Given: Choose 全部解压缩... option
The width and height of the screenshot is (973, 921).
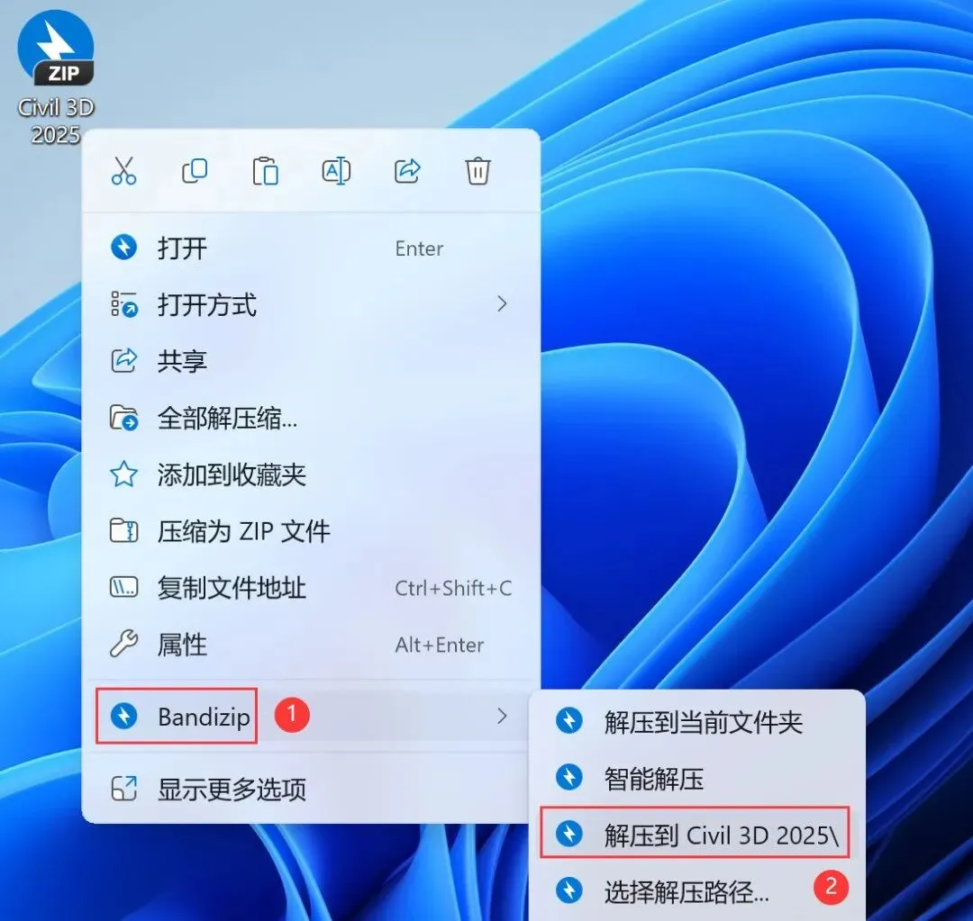Looking at the screenshot, I should point(311,418).
